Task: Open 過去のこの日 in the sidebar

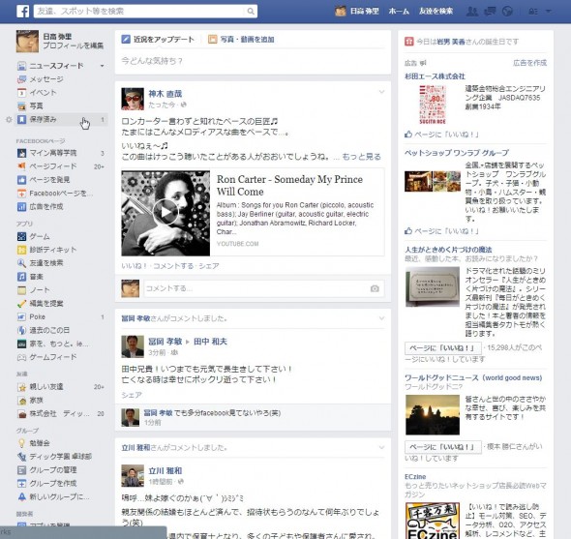Action: point(49,330)
